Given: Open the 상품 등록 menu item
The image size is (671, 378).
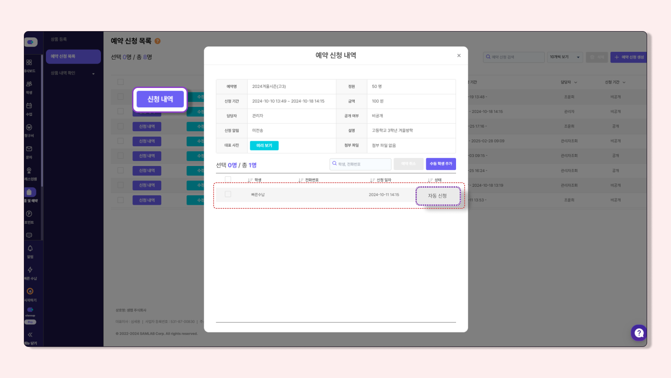Looking at the screenshot, I should (x=59, y=39).
